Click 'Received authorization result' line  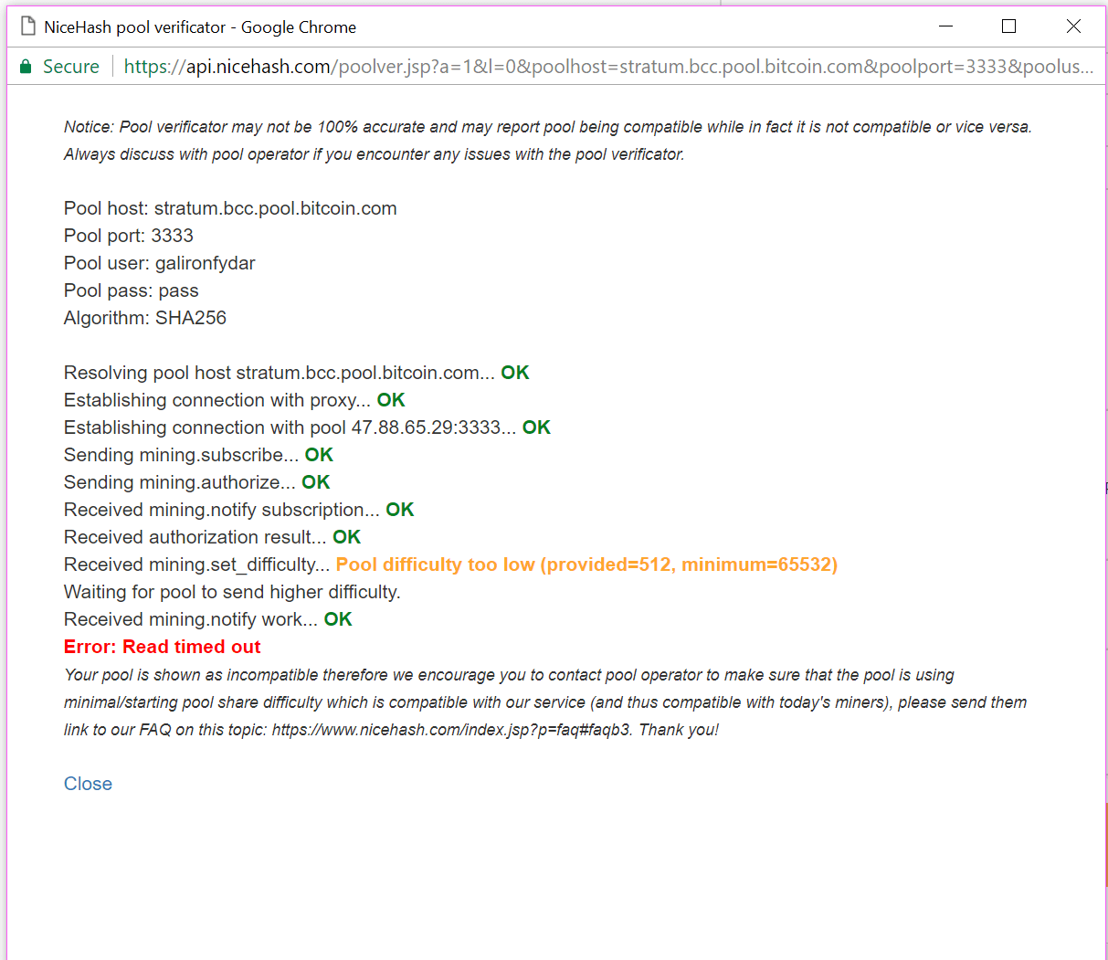pyautogui.click(x=213, y=537)
